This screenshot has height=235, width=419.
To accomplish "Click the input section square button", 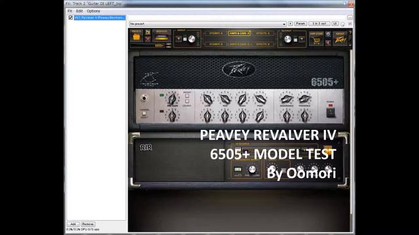I will click(x=185, y=39).
